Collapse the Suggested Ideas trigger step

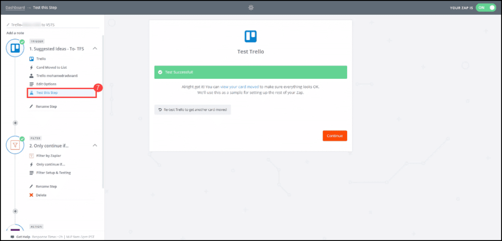click(x=95, y=48)
